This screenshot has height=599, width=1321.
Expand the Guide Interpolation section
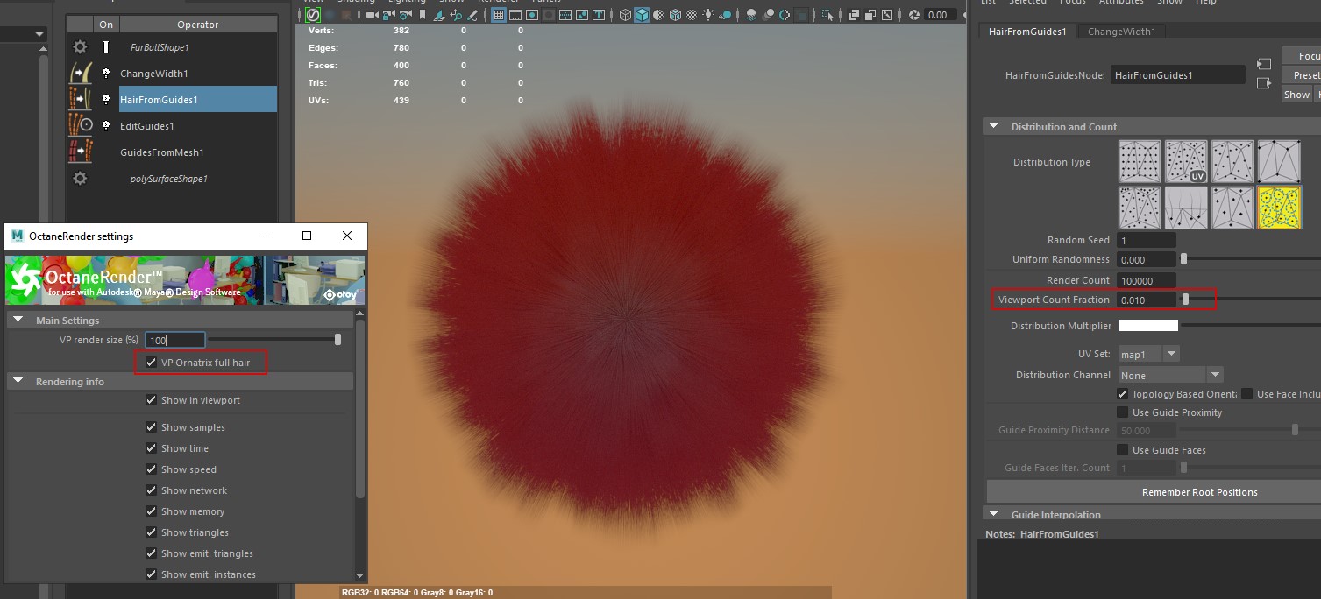994,515
